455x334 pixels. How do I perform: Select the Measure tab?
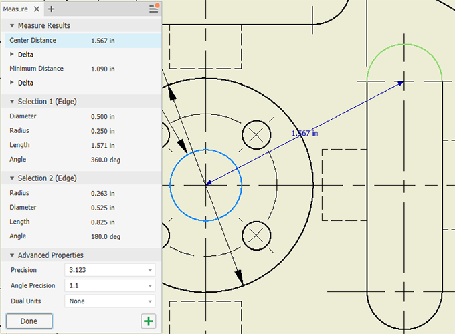pyautogui.click(x=15, y=9)
